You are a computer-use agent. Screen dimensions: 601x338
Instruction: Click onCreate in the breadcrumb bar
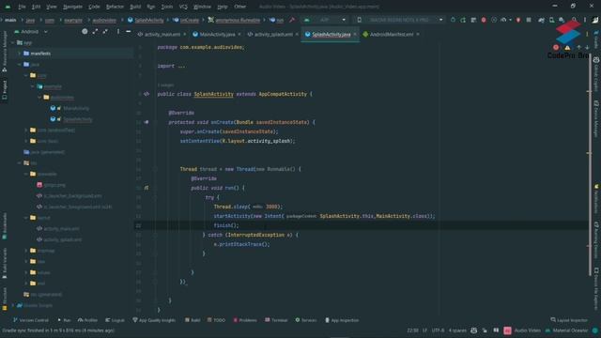(186, 20)
